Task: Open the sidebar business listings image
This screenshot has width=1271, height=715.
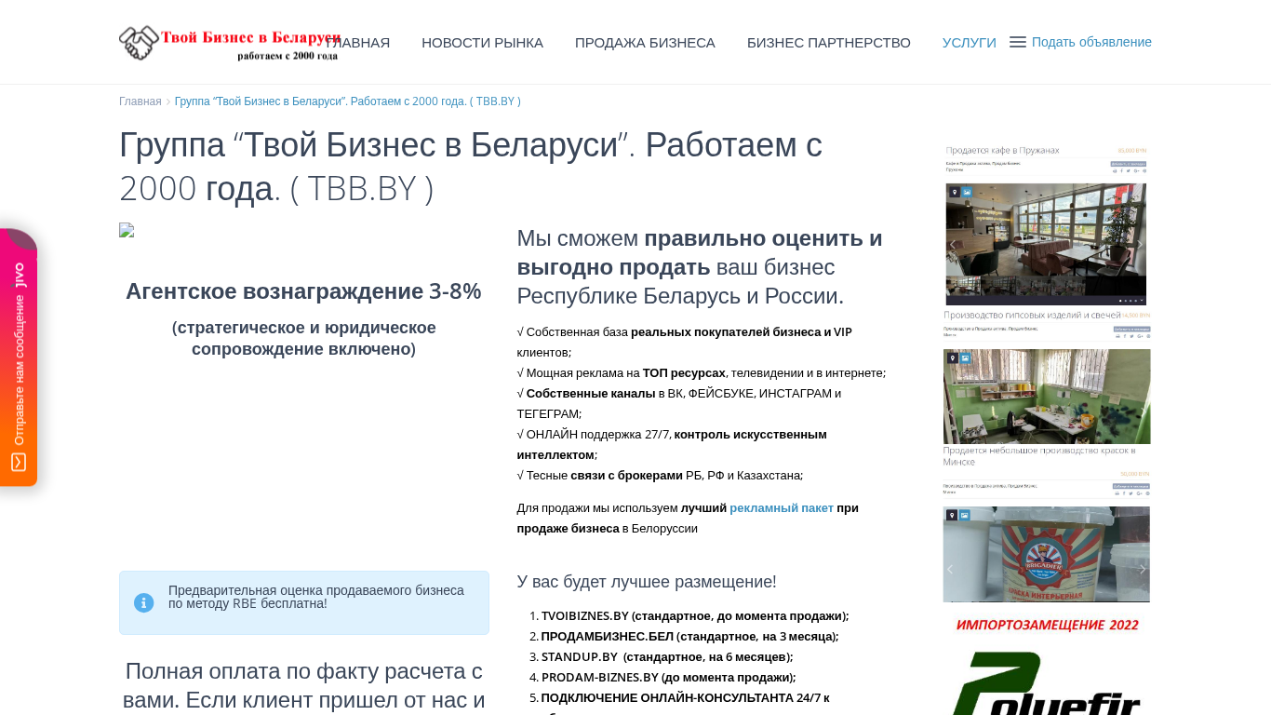Action: click(x=1047, y=372)
